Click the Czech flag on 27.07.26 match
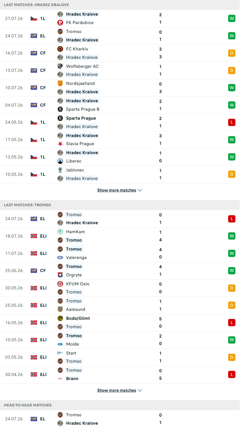 [34, 19]
